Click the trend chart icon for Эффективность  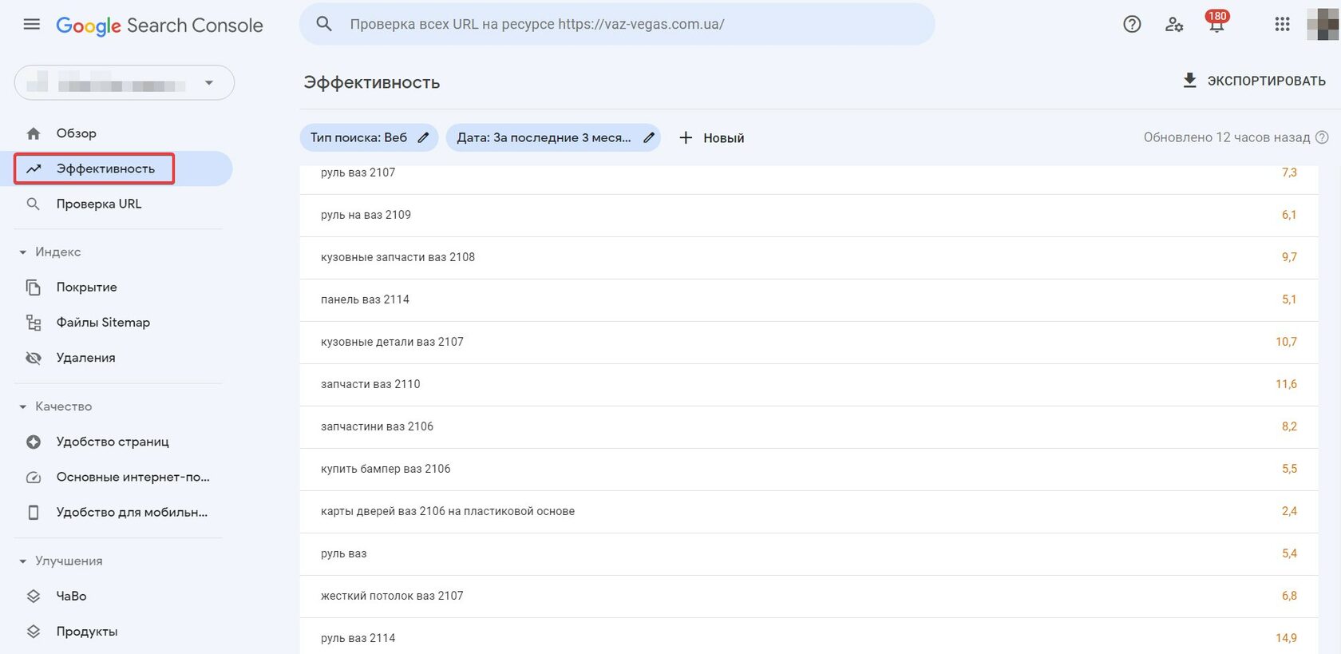pyautogui.click(x=34, y=168)
